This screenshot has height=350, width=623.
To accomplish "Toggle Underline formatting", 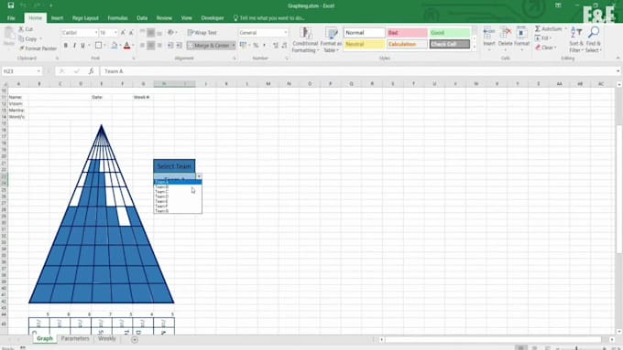I will coord(82,46).
